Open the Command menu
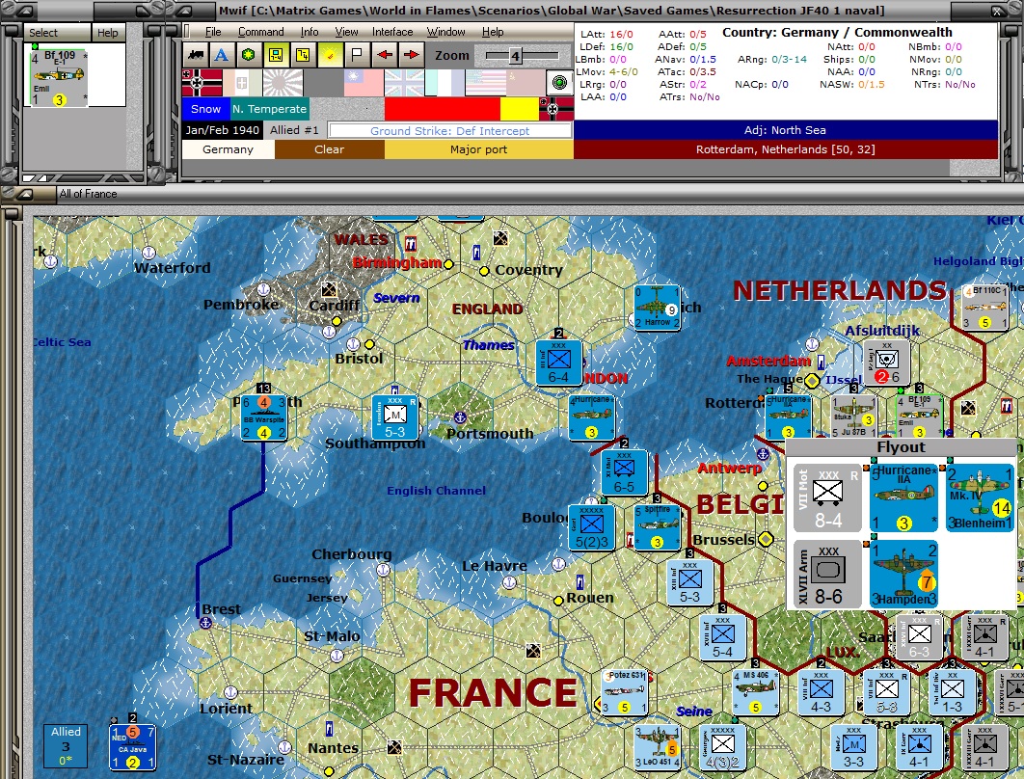 (260, 32)
